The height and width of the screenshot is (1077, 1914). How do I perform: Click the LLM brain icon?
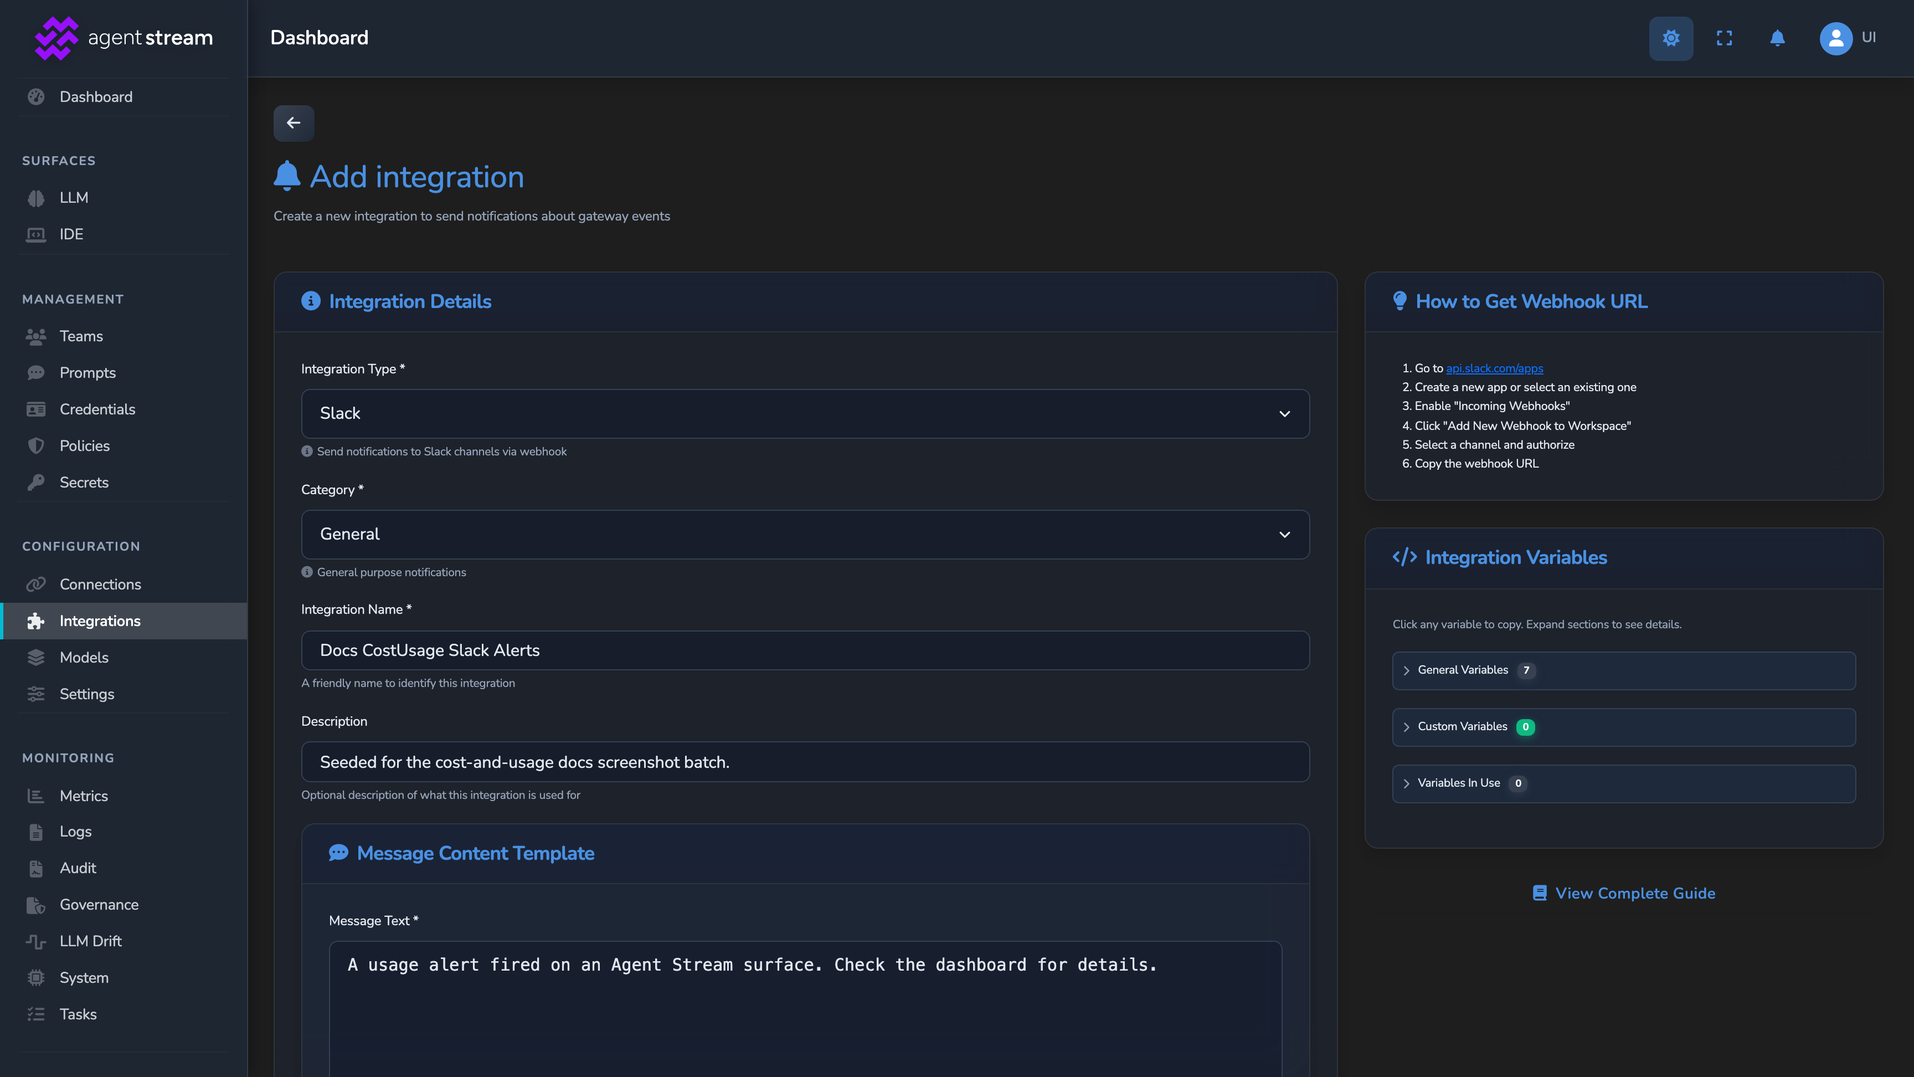[35, 198]
